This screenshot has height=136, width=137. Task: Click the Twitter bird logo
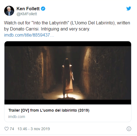pyautogui.click(x=129, y=9)
